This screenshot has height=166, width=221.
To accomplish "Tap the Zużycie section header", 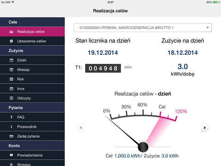I will pos(32,51).
